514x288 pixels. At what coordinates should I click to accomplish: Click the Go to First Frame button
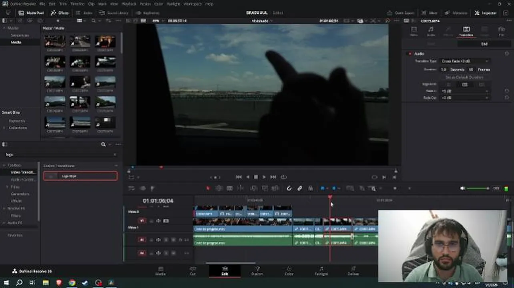tap(239, 177)
